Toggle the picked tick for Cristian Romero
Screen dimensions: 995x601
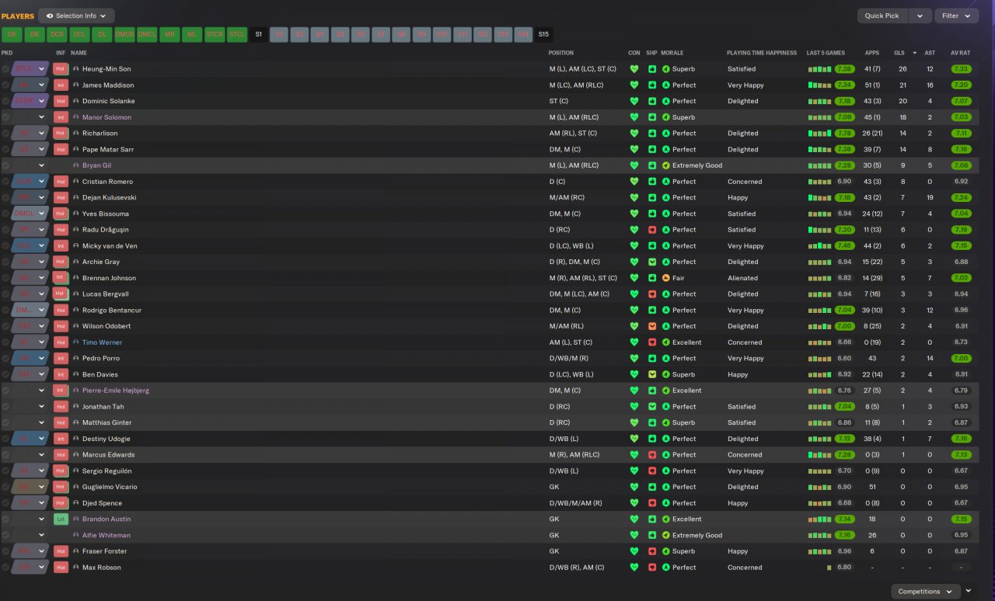[5, 182]
